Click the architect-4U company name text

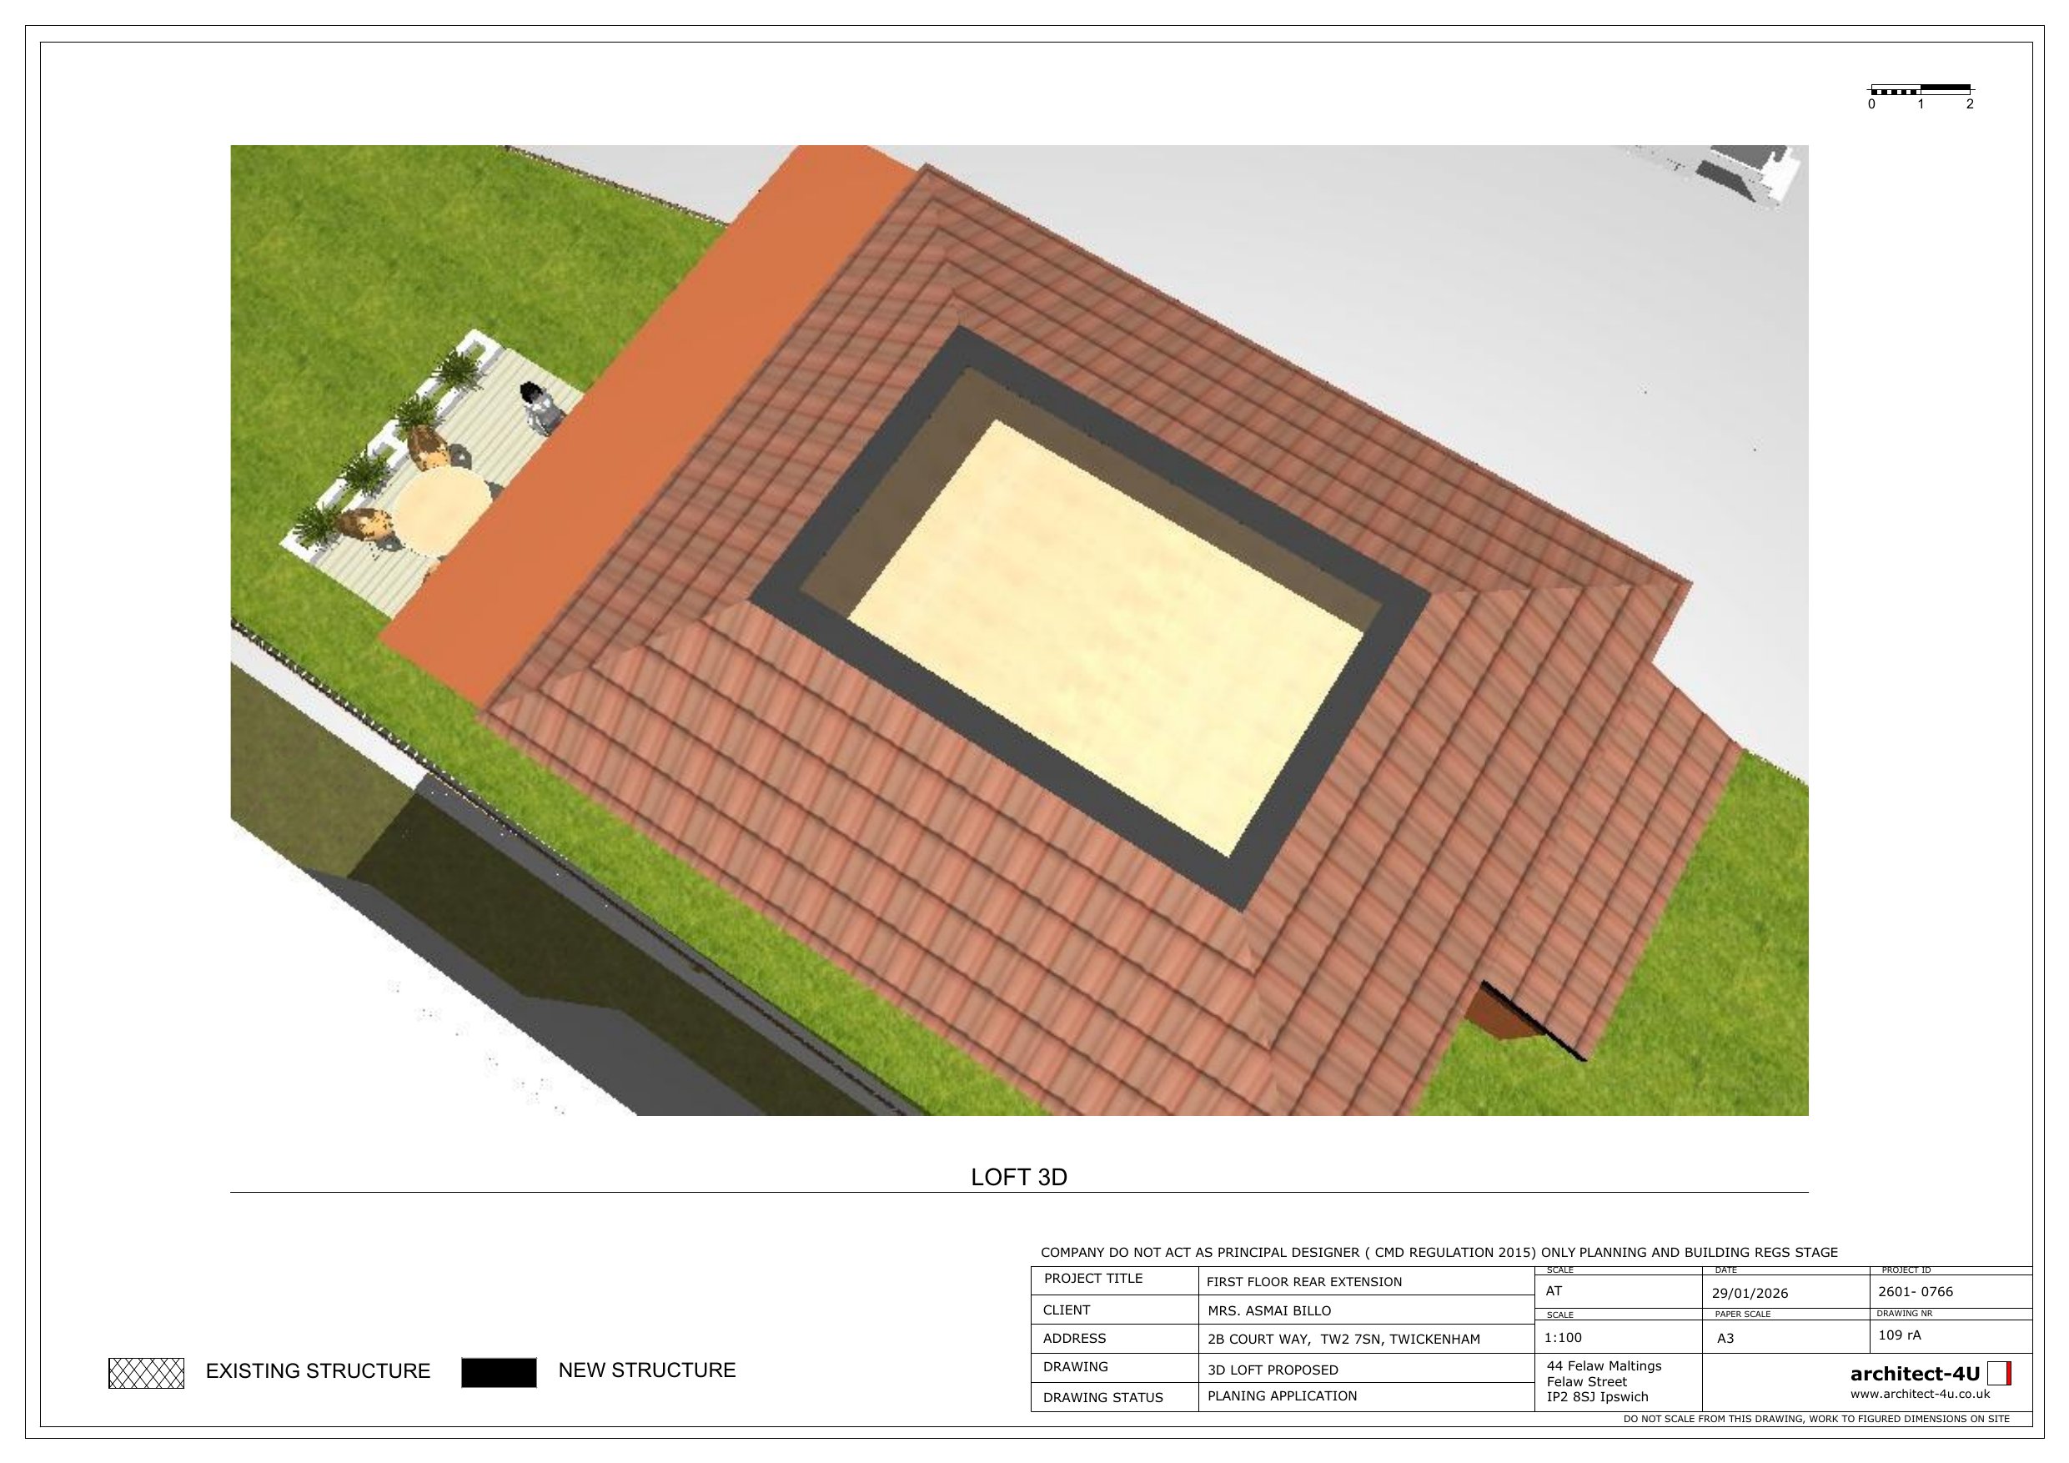[1914, 1374]
